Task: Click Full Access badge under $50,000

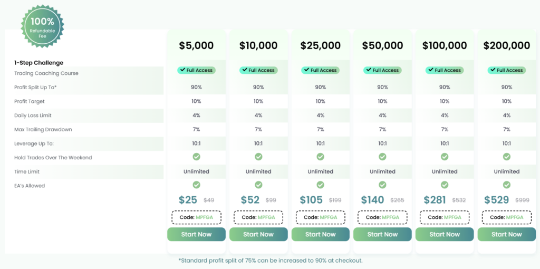Action: (x=382, y=70)
